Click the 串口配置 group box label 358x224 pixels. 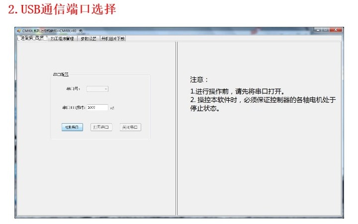point(60,75)
